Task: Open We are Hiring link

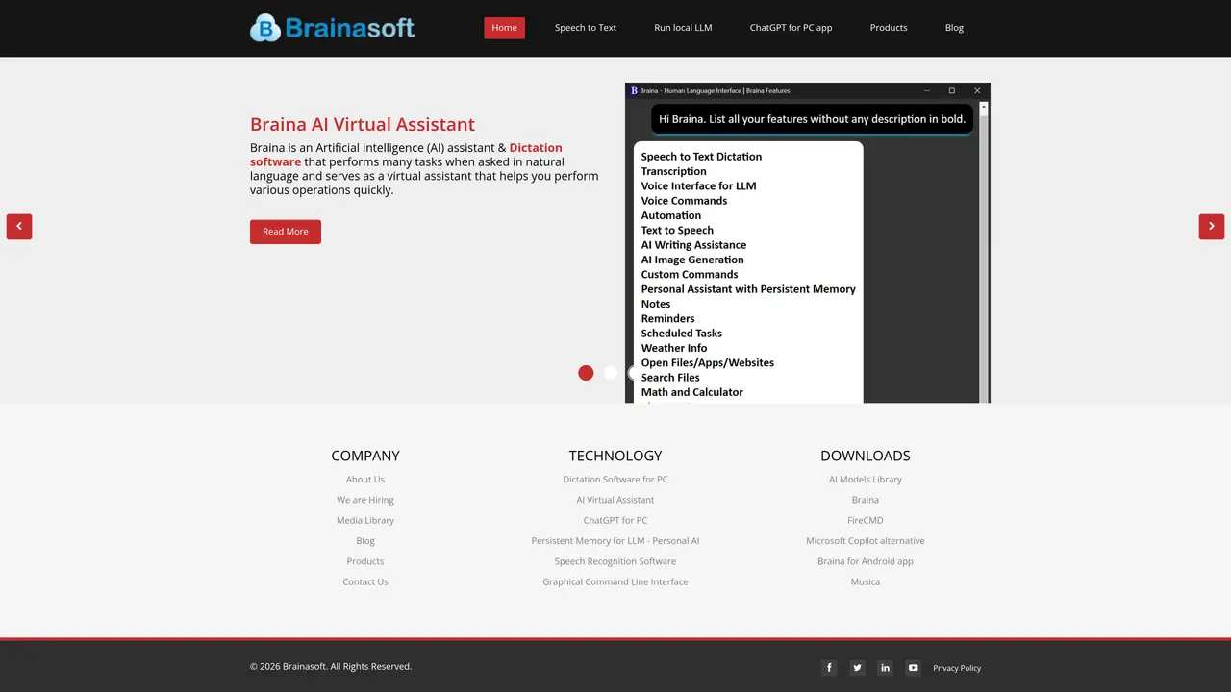Action: coord(365,500)
